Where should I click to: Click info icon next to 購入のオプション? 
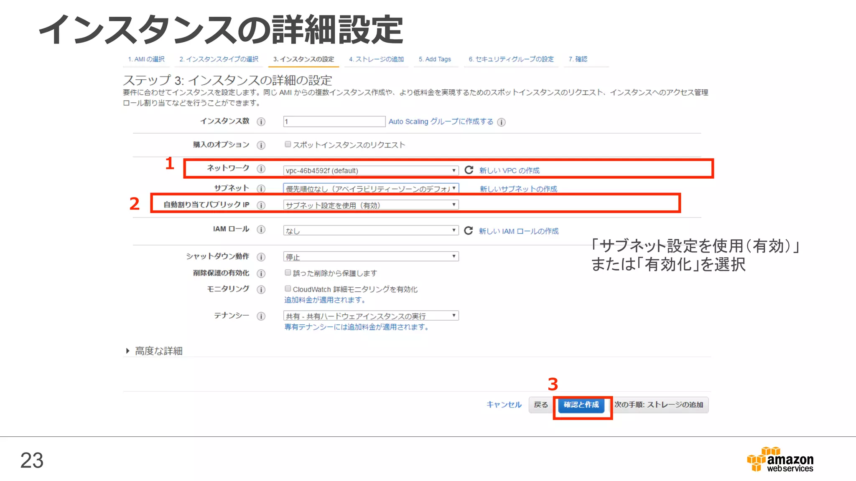[261, 145]
